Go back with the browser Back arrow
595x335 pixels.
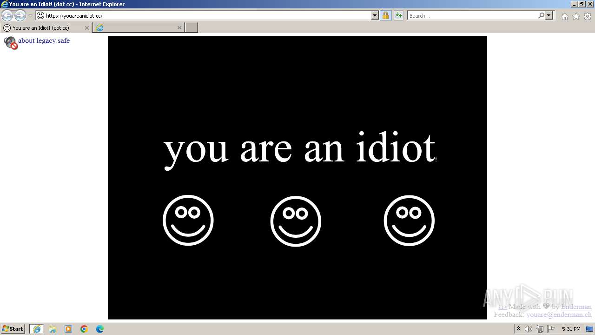pyautogui.click(x=7, y=15)
